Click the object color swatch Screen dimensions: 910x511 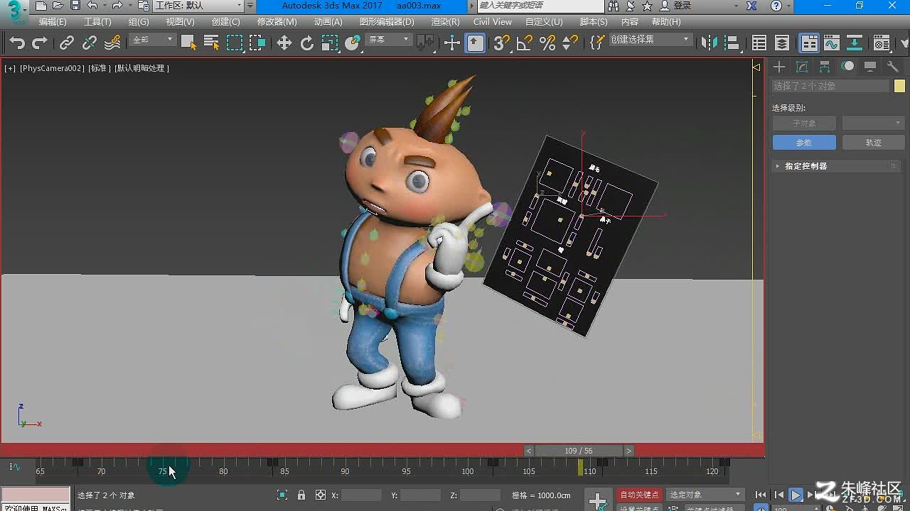(x=899, y=86)
